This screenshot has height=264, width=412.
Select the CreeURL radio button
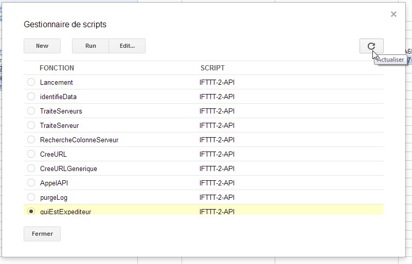click(31, 154)
